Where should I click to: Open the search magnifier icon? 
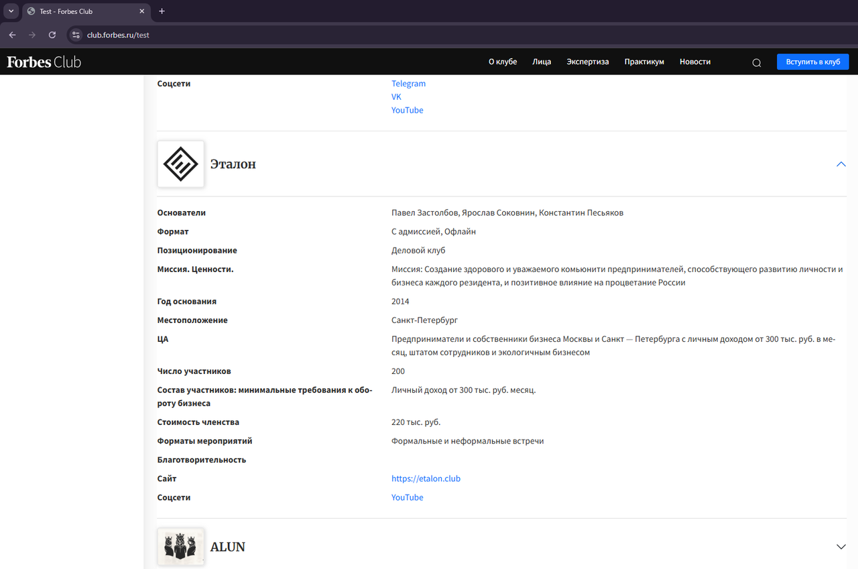pyautogui.click(x=757, y=62)
